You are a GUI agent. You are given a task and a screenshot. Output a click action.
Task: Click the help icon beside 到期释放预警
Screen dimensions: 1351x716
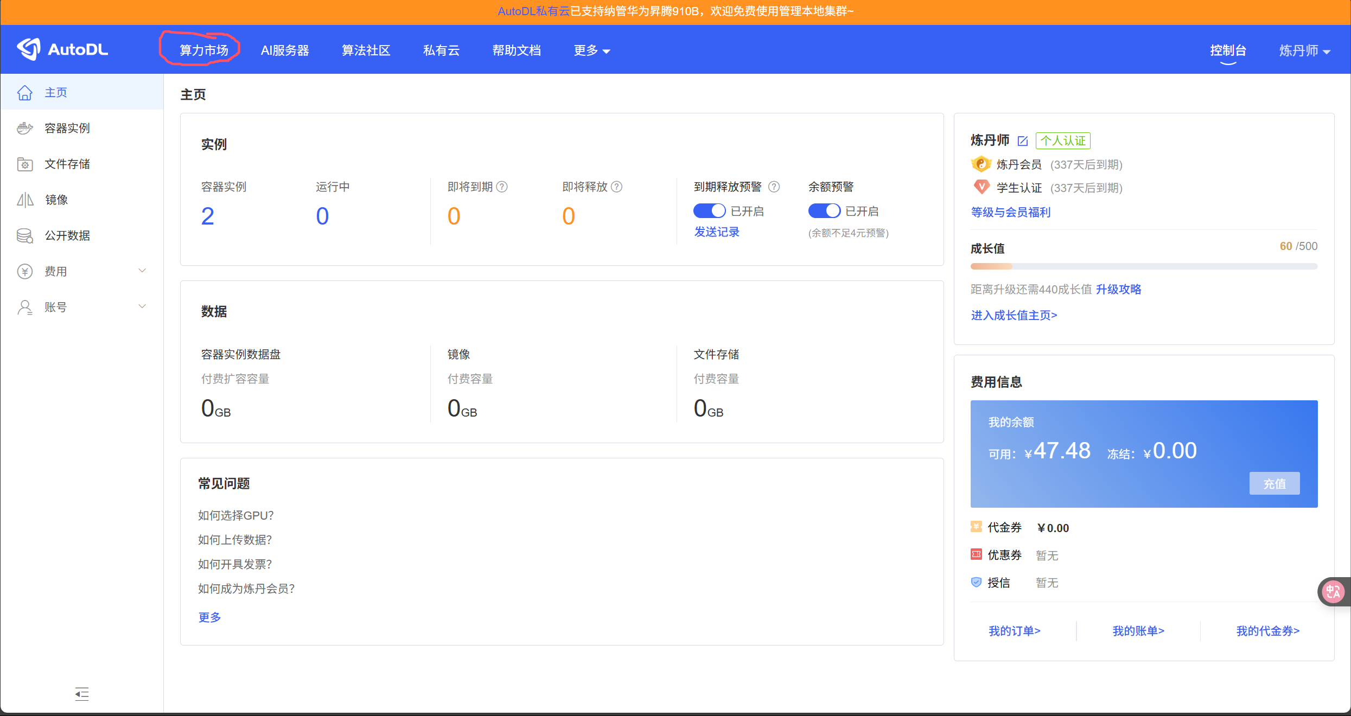click(x=774, y=187)
